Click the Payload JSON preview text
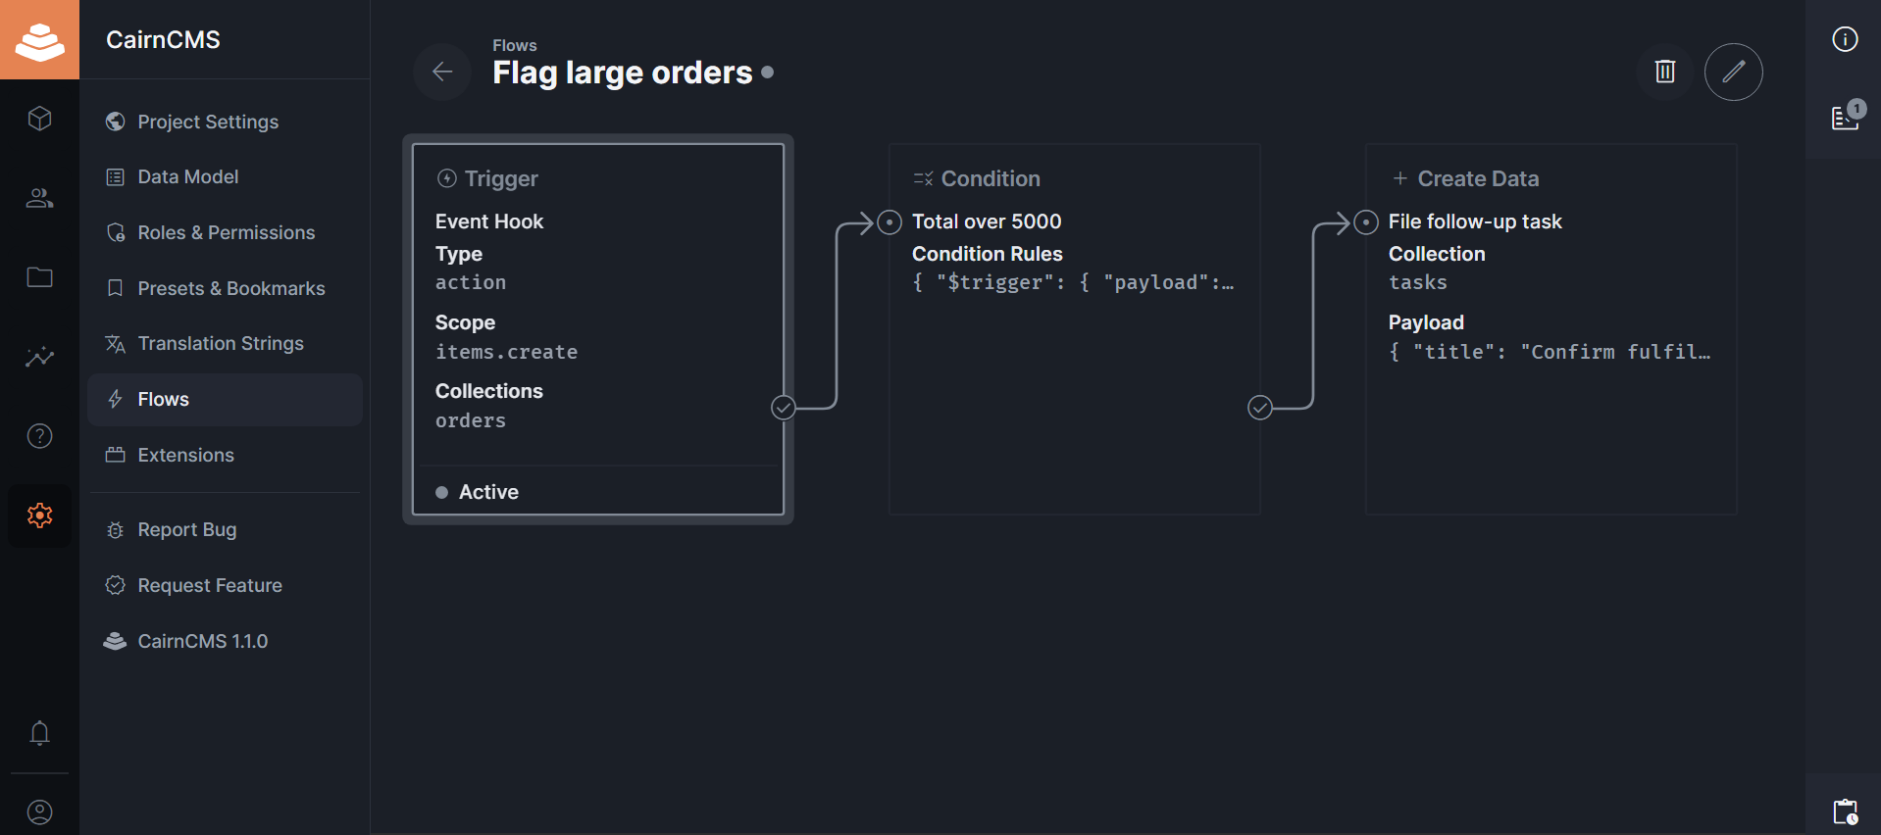This screenshot has width=1881, height=835. tap(1550, 352)
